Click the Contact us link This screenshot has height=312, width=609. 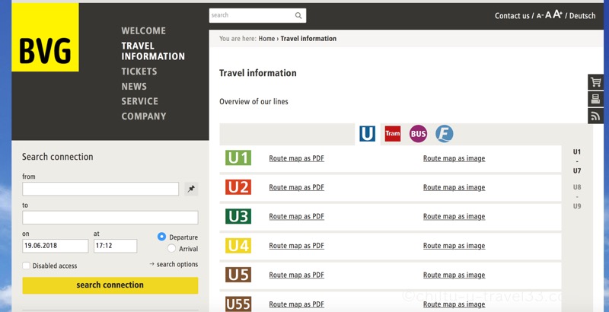(x=512, y=16)
